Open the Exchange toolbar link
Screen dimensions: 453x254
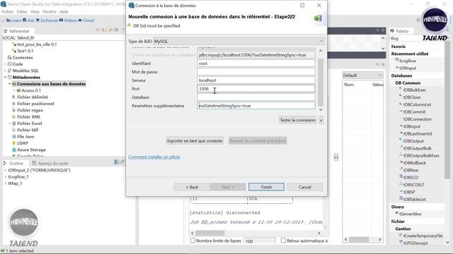[47, 20]
